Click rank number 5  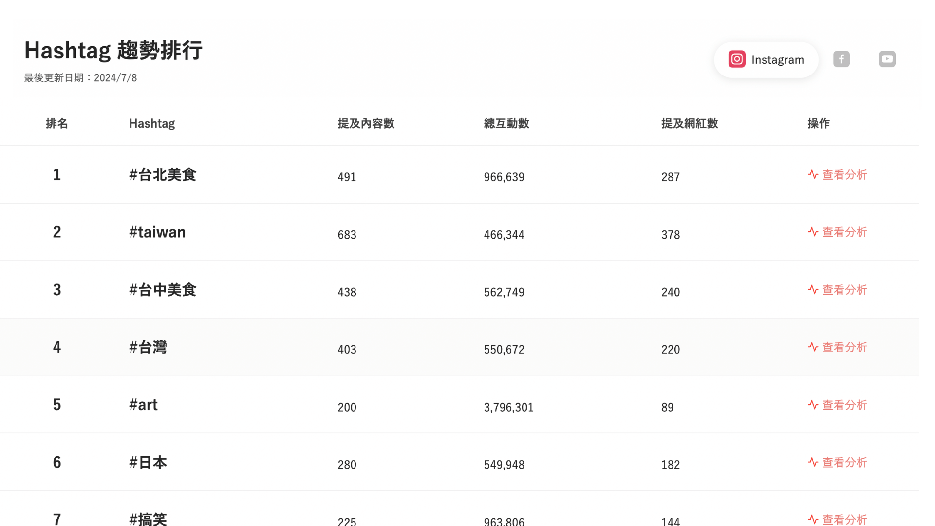click(57, 405)
